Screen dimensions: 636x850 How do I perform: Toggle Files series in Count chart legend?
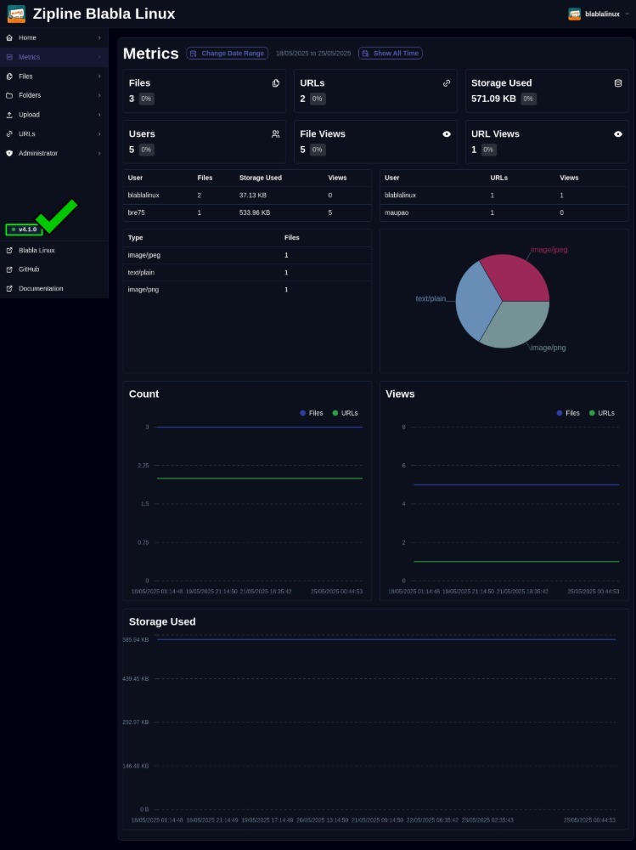click(311, 413)
